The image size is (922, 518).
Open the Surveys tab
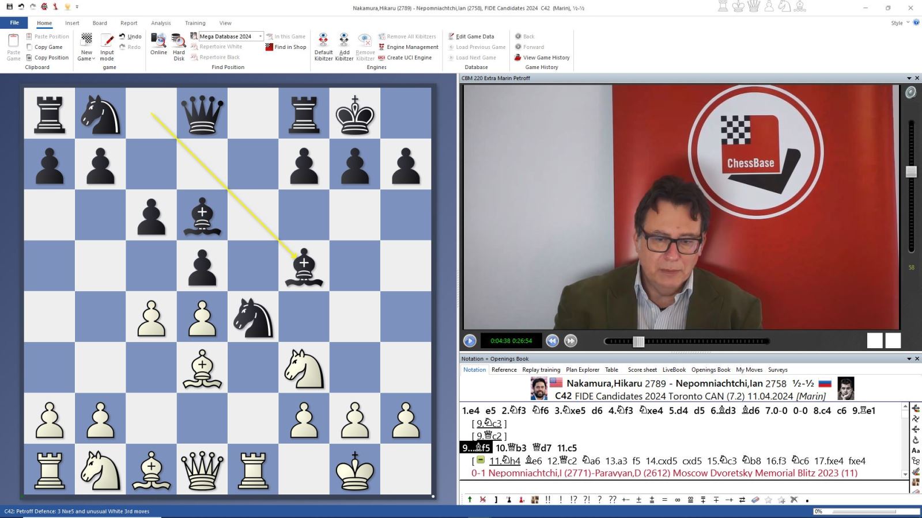[777, 370]
